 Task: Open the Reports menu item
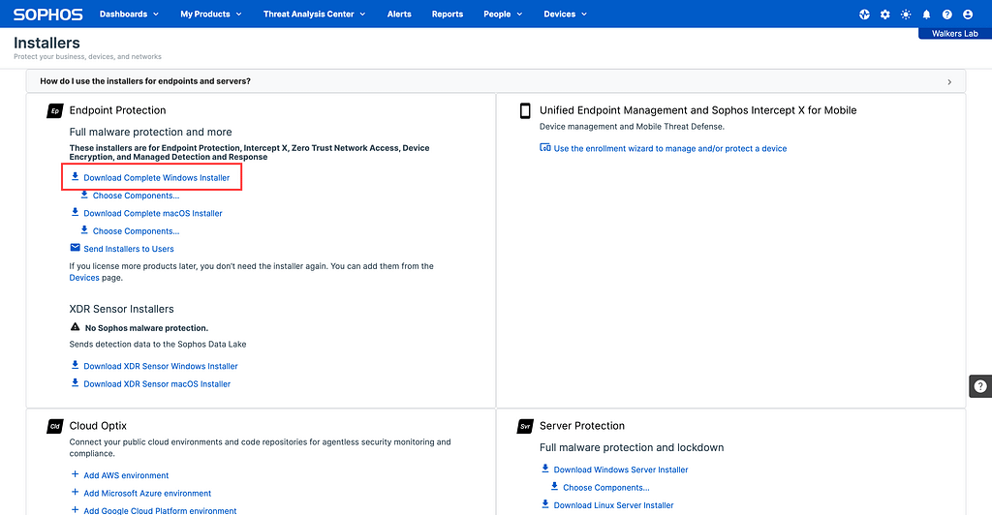click(447, 15)
